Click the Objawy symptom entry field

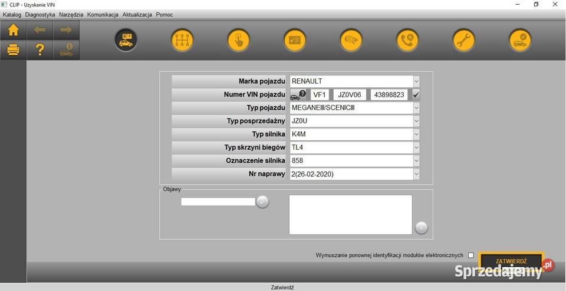click(x=218, y=202)
